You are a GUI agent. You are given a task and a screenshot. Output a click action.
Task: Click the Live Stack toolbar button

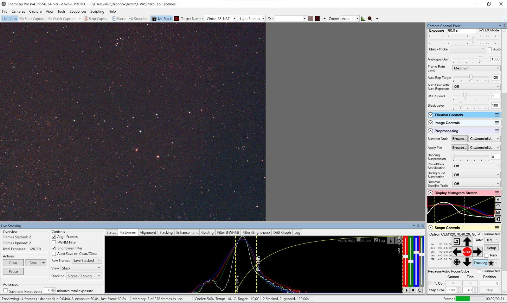162,19
